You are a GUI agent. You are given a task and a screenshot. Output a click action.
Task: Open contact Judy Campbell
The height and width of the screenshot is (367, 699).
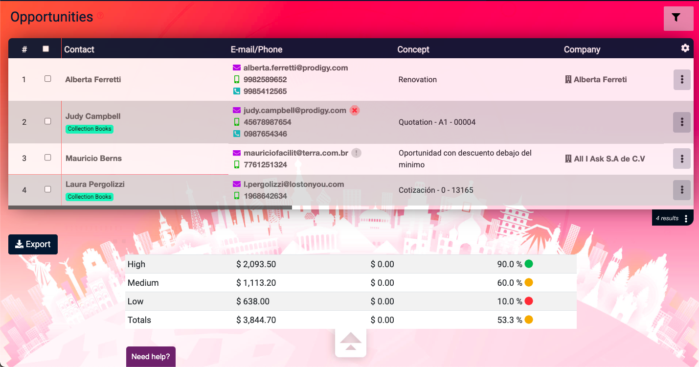click(x=93, y=116)
